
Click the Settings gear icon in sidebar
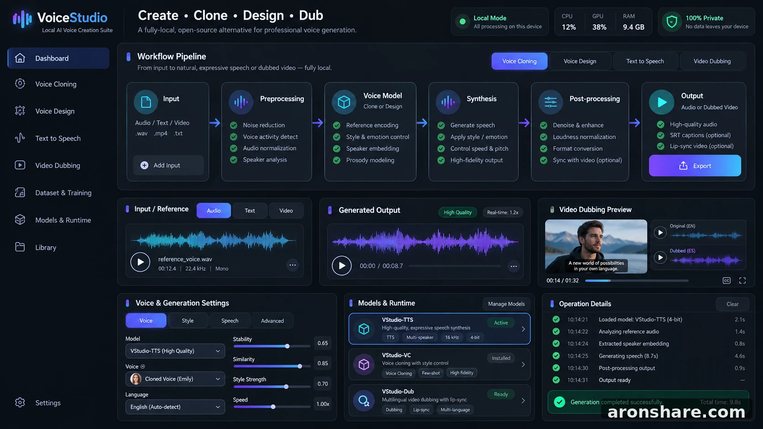click(20, 403)
